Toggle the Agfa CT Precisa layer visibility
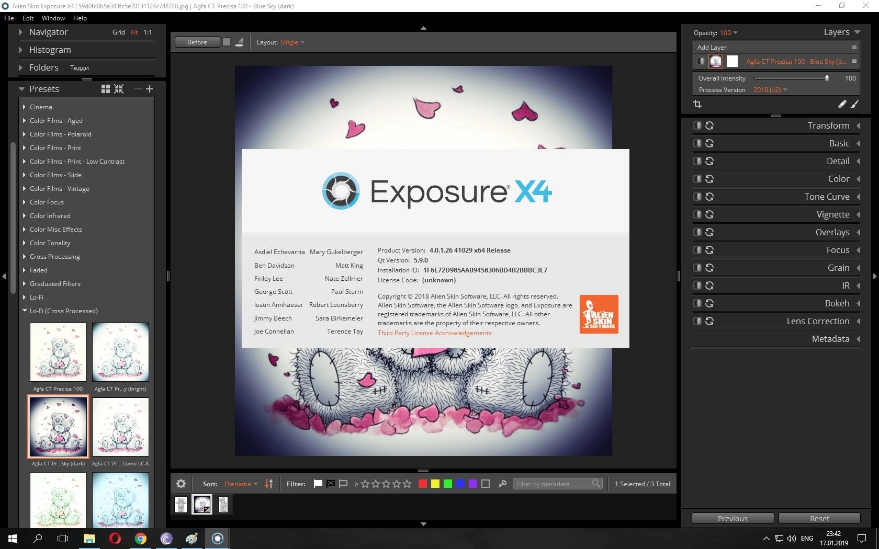Screen dimensions: 879x549 click(x=701, y=61)
